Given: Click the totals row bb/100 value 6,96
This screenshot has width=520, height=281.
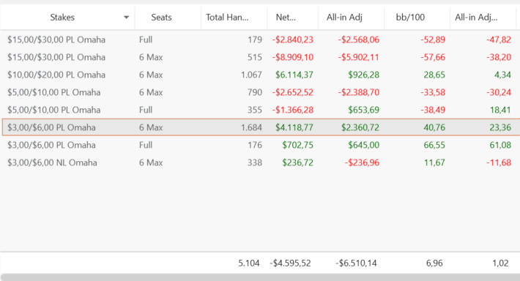Looking at the screenshot, I should [434, 263].
